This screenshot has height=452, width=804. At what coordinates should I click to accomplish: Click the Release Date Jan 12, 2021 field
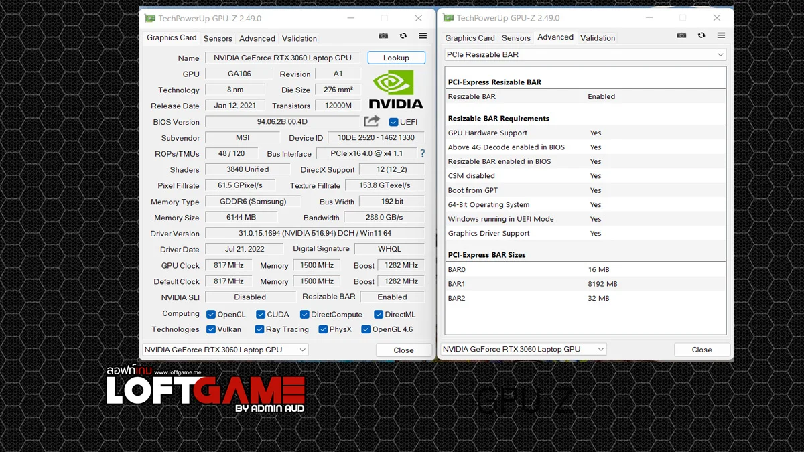(235, 105)
